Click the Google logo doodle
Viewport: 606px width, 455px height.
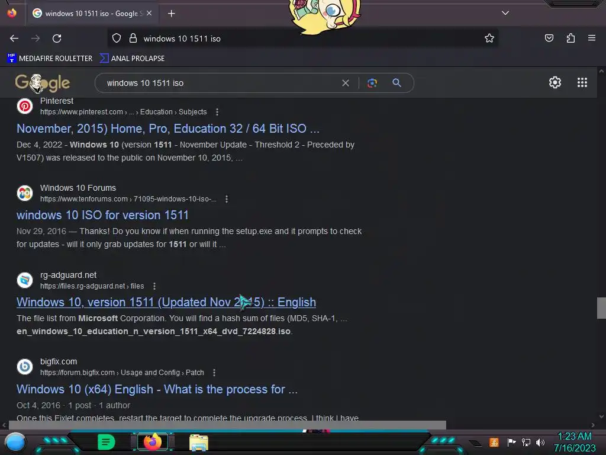tap(42, 83)
